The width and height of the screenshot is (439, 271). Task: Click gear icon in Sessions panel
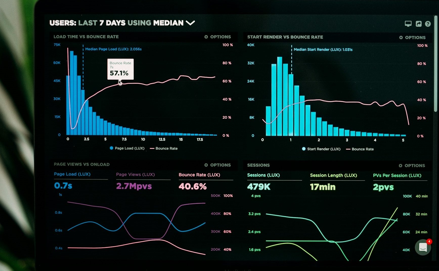(400, 166)
